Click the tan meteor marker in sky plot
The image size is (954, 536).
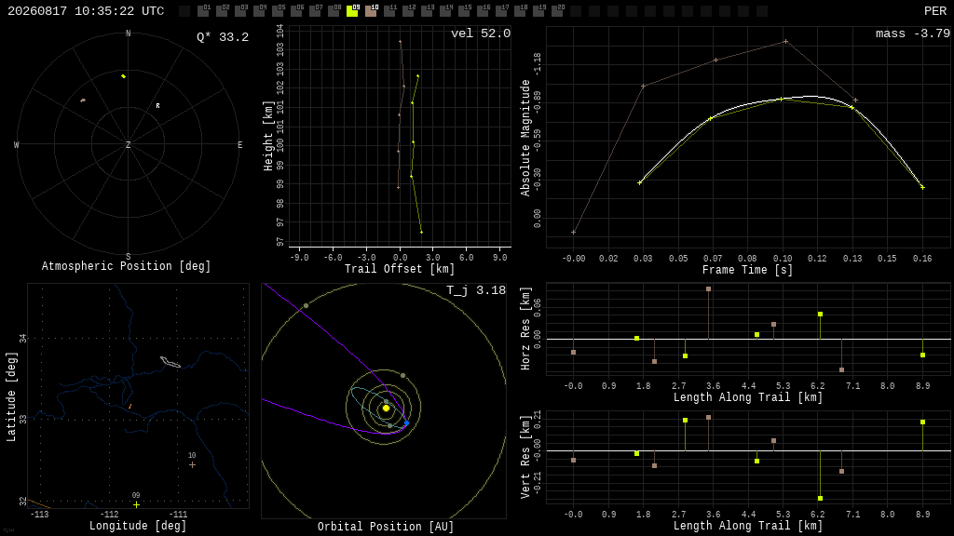(x=83, y=100)
